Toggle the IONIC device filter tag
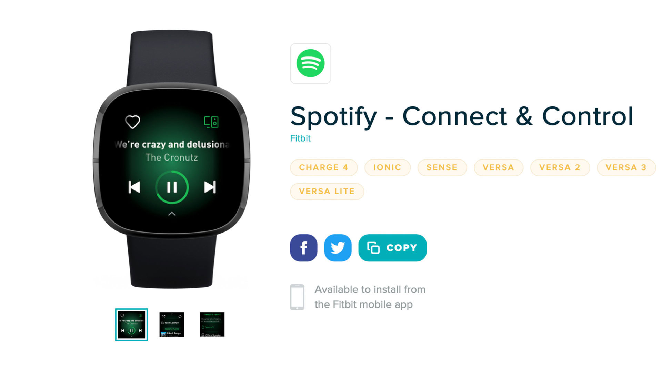This screenshot has width=662, height=372. [x=388, y=168]
